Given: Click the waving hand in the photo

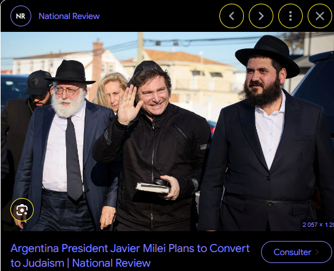Looking at the screenshot, I should click(x=129, y=105).
